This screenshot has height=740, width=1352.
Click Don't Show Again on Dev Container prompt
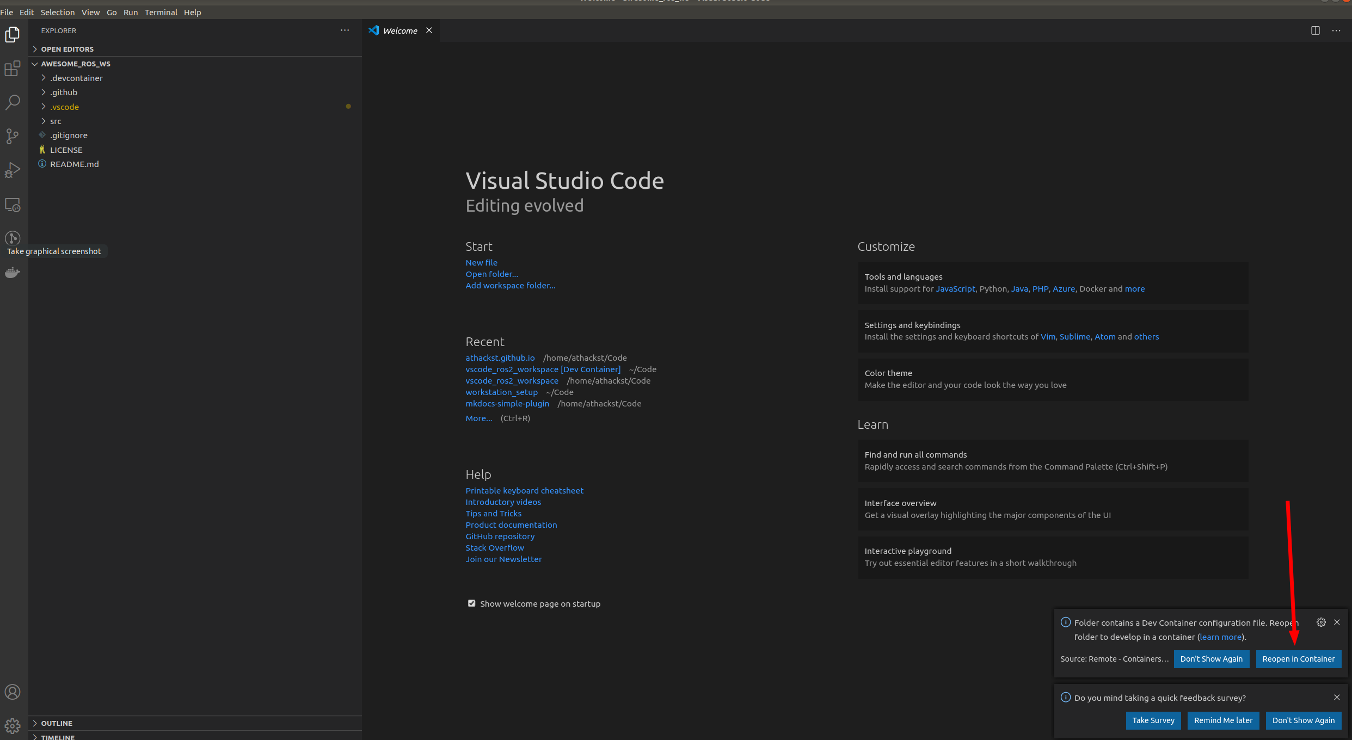pos(1211,658)
